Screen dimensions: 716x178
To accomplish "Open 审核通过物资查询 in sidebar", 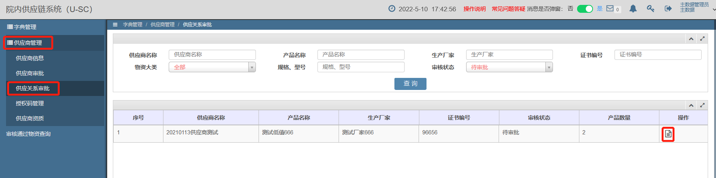I will [x=28, y=134].
